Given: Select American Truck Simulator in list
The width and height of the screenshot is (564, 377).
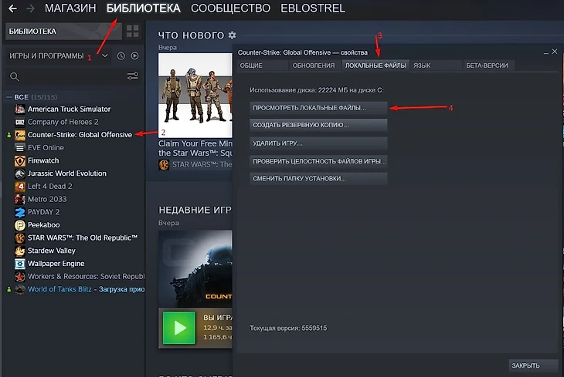Looking at the screenshot, I should [69, 109].
